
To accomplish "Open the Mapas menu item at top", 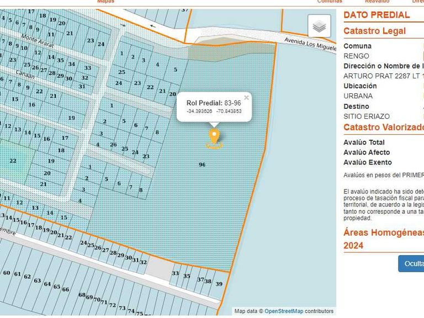I will click(106, 1).
